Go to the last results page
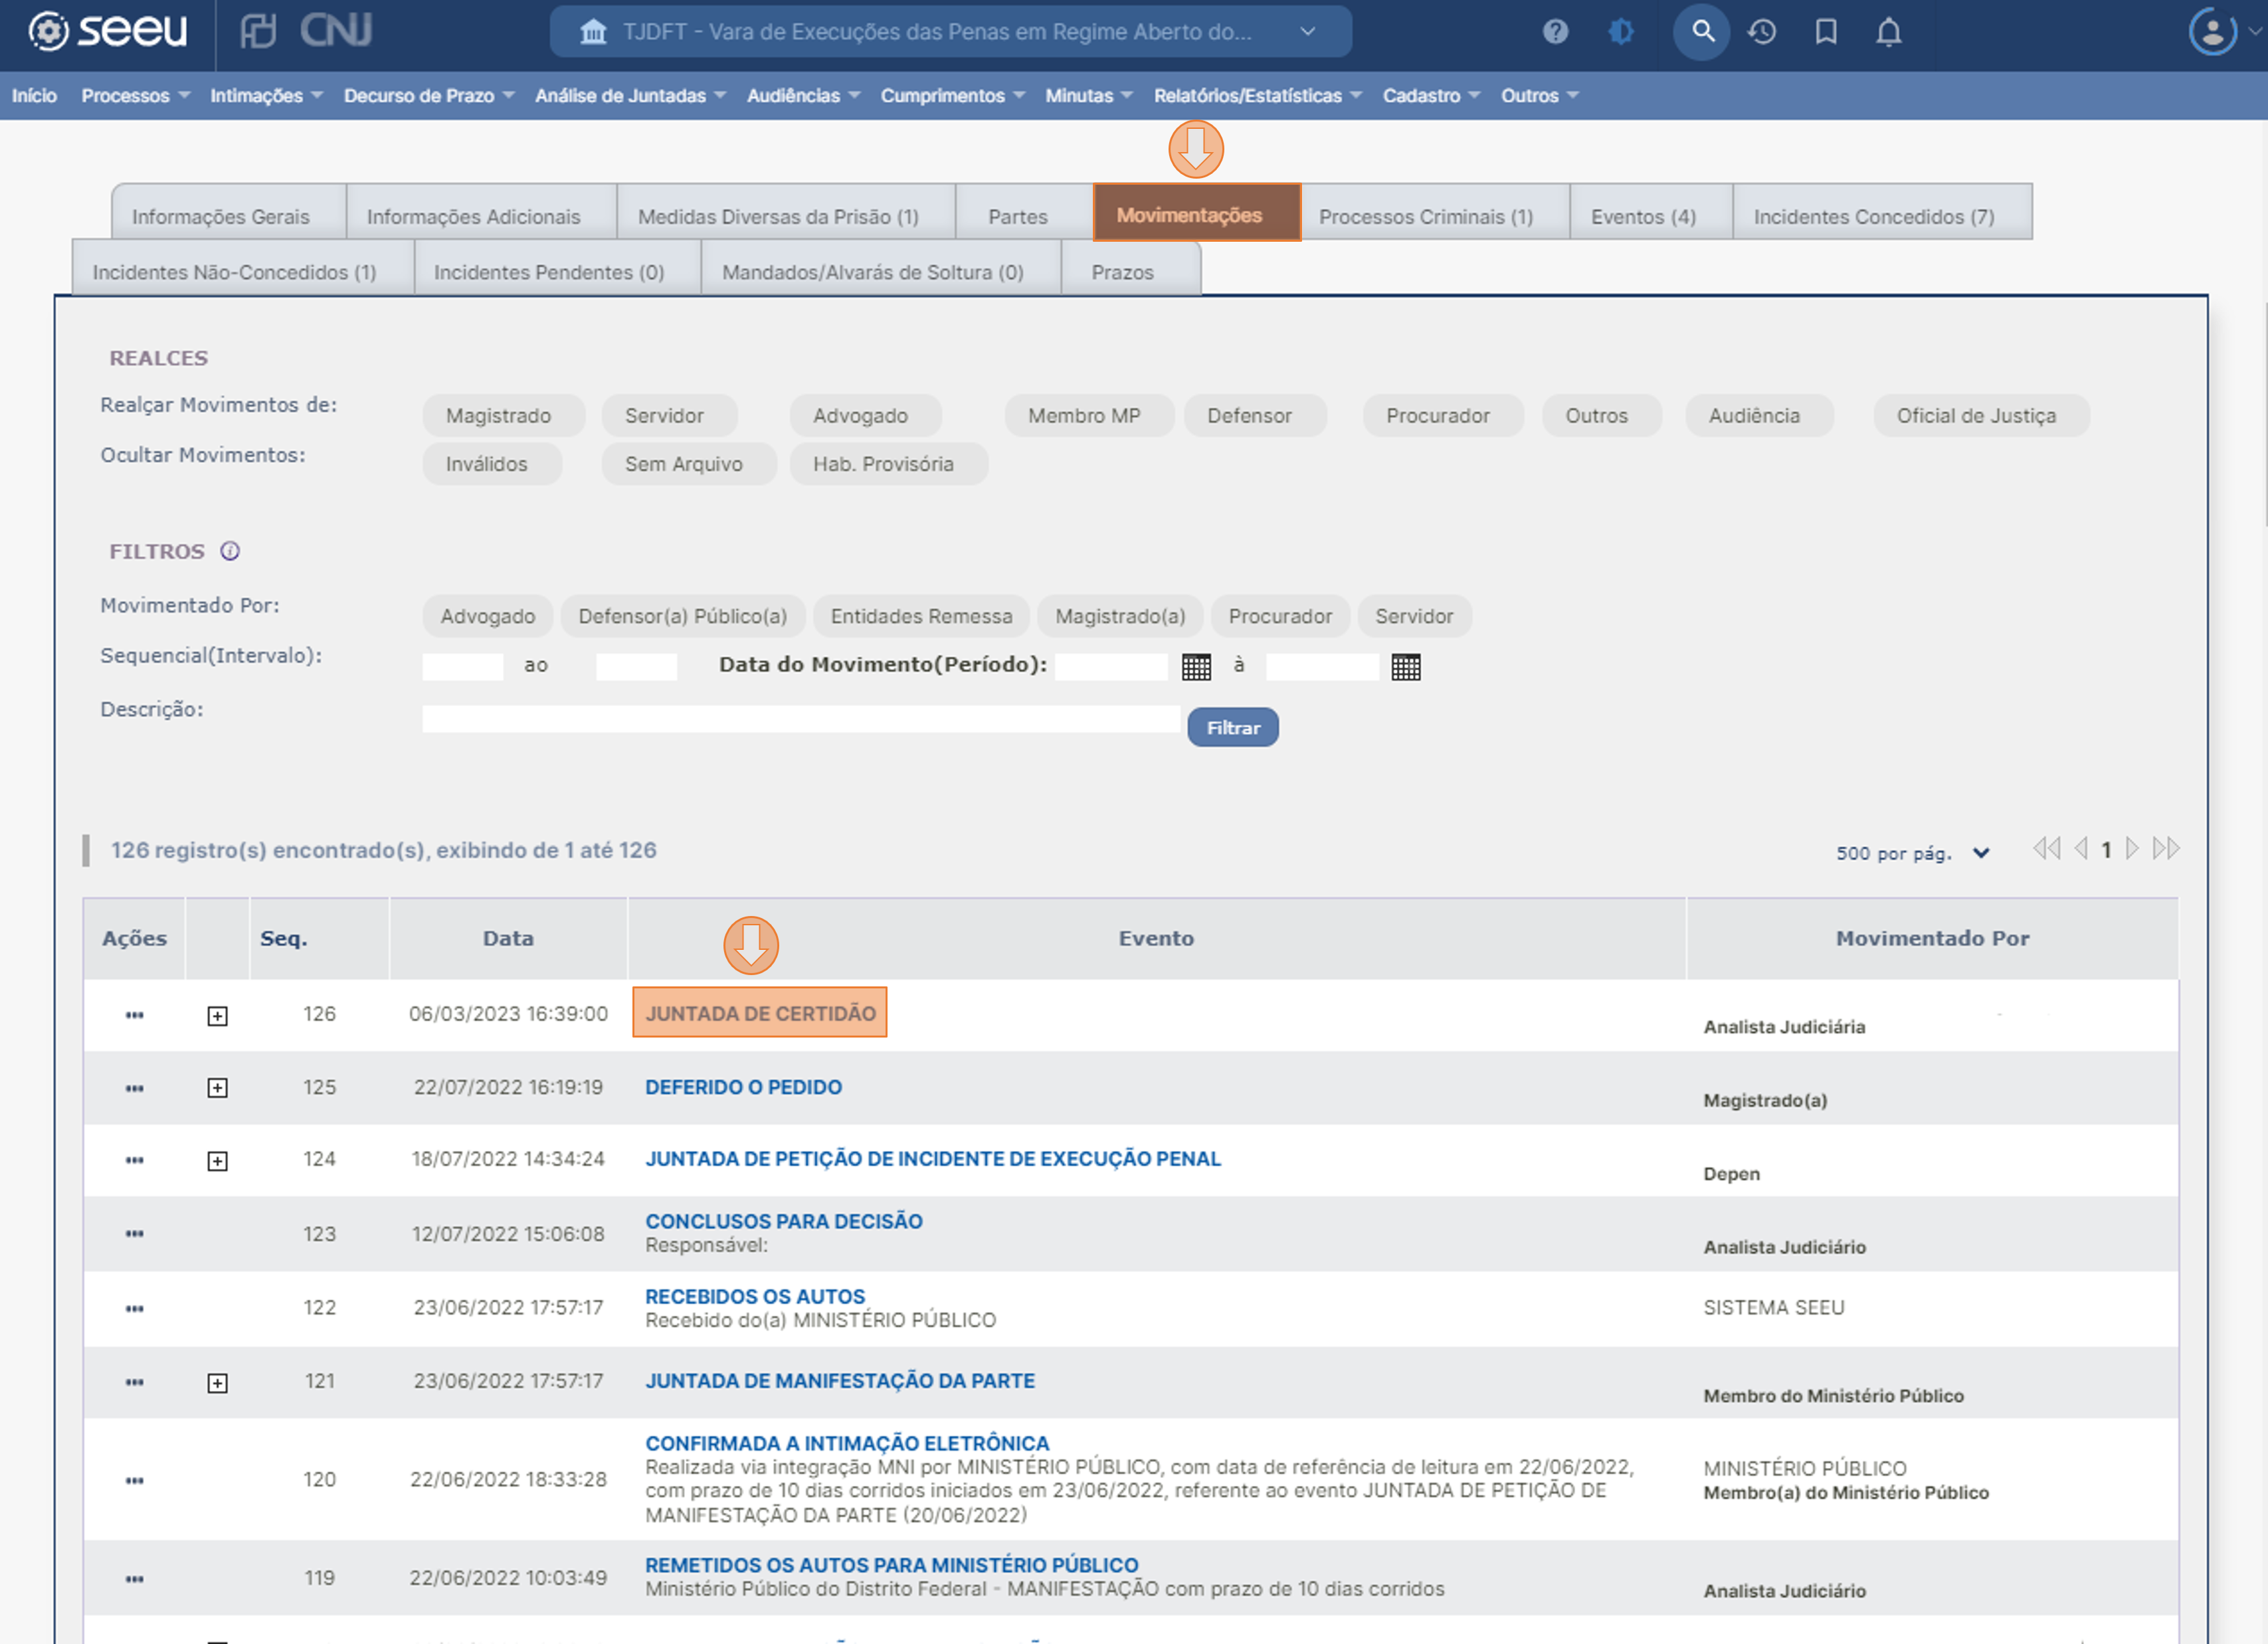2268x1644 pixels. click(x=2166, y=849)
